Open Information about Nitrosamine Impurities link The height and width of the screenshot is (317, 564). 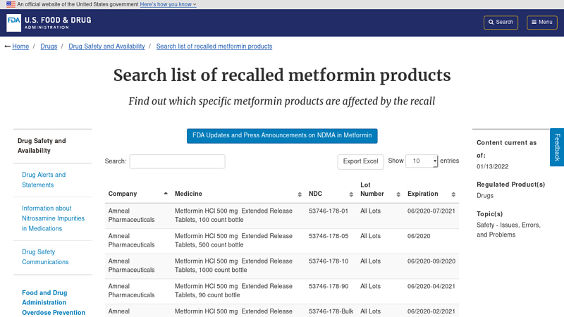(x=54, y=218)
